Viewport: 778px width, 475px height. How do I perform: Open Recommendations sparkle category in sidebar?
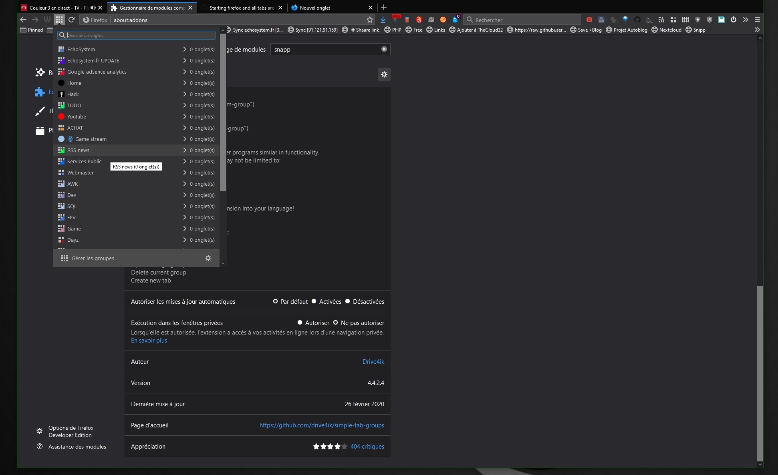tap(40, 72)
